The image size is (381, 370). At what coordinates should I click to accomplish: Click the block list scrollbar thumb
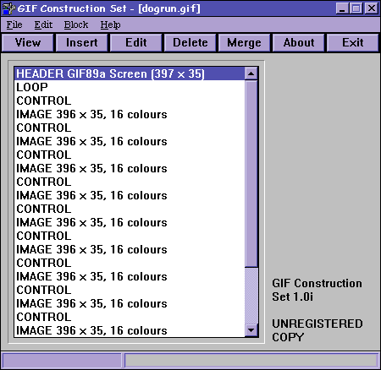(x=251, y=173)
